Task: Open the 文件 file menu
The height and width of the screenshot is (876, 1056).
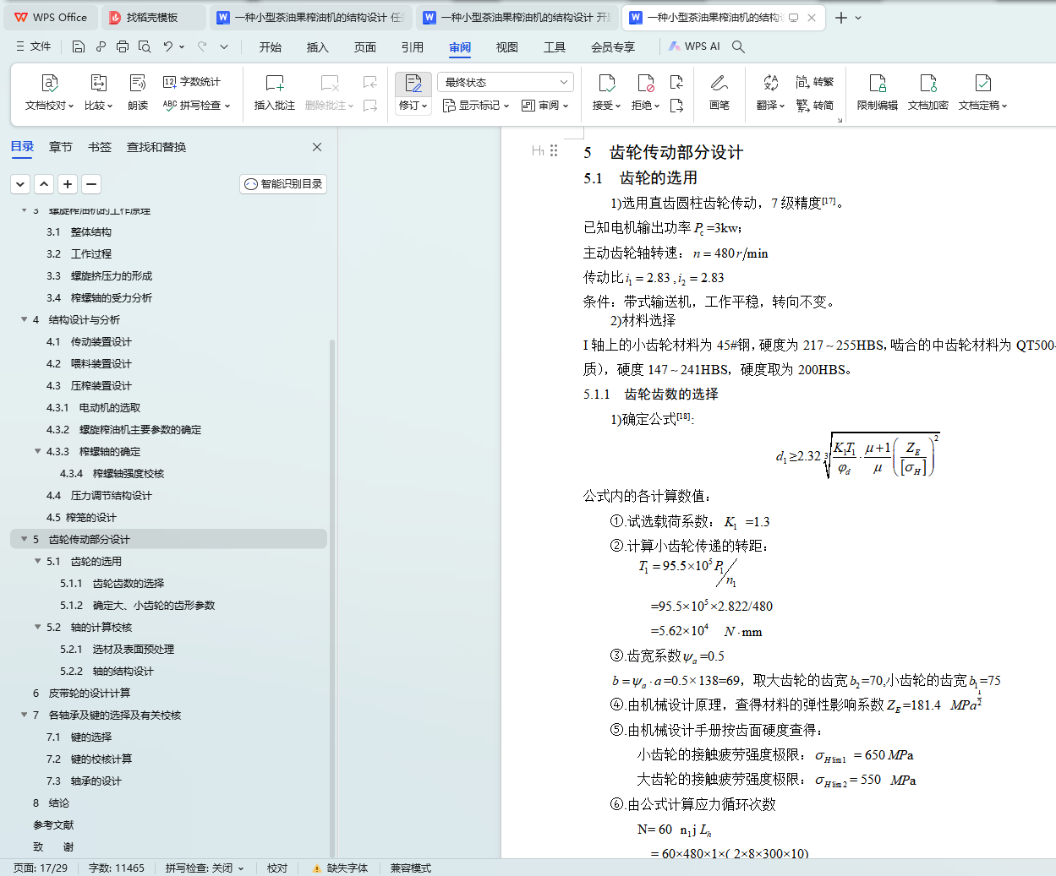Action: 34,46
